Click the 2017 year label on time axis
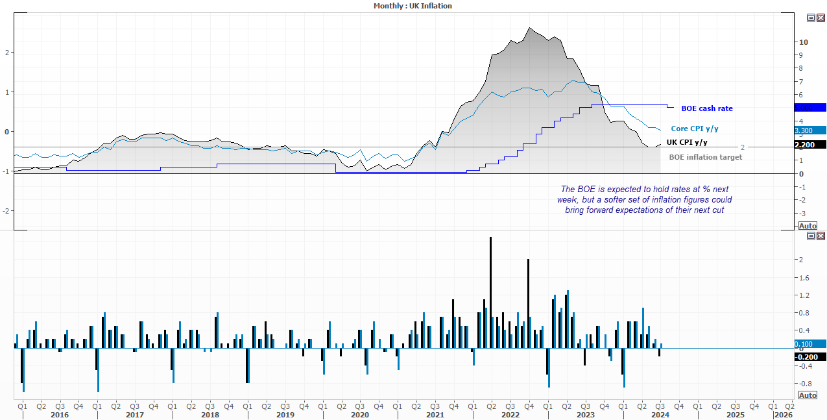 134,414
